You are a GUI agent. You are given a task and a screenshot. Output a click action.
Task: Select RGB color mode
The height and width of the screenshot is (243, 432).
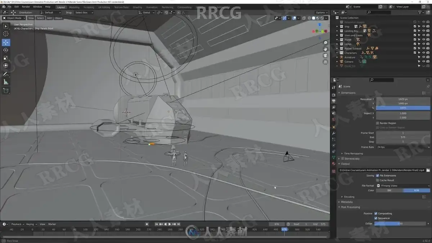417,191
